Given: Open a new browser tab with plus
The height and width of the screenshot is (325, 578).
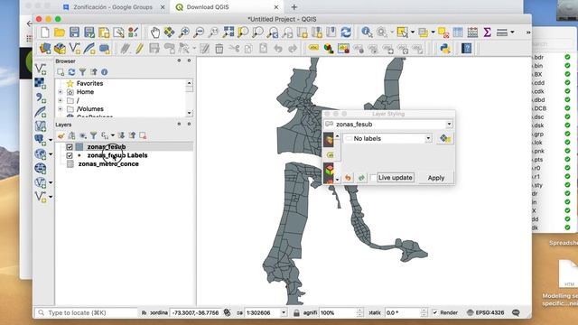Looking at the screenshot, I should [294, 7].
